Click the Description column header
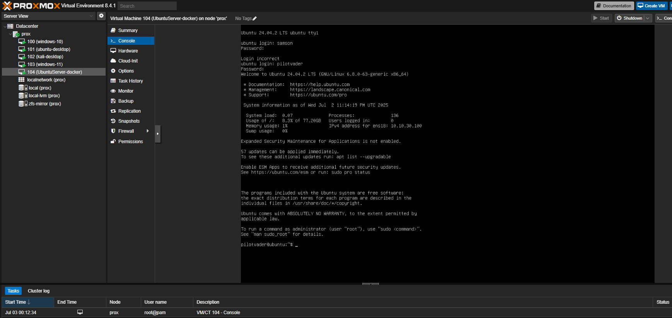672x318 pixels. pyautogui.click(x=423, y=302)
